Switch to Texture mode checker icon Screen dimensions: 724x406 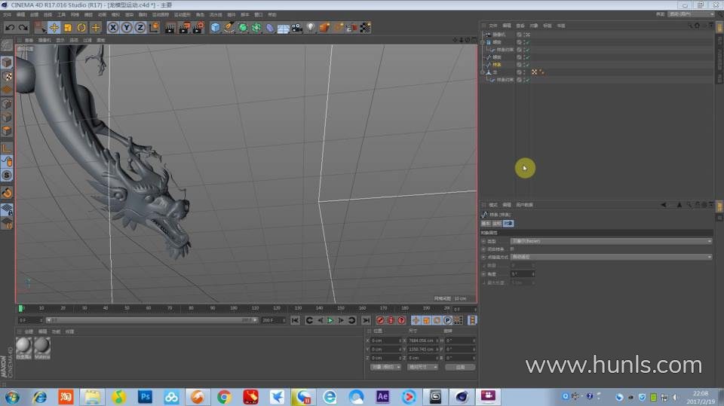7,76
